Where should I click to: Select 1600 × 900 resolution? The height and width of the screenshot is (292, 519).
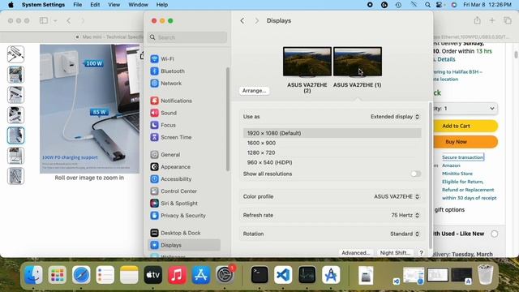pyautogui.click(x=332, y=143)
